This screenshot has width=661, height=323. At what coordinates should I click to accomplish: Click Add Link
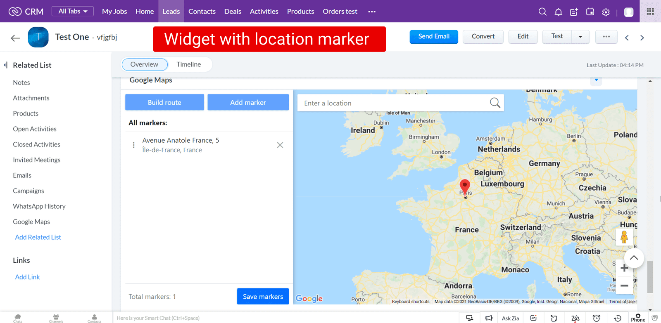27,277
